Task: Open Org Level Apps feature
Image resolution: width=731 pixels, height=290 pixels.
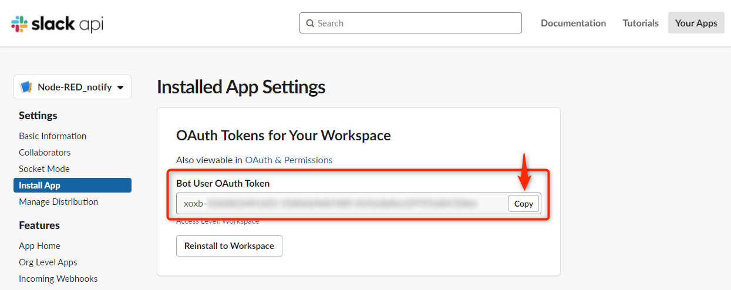Action: click(48, 262)
